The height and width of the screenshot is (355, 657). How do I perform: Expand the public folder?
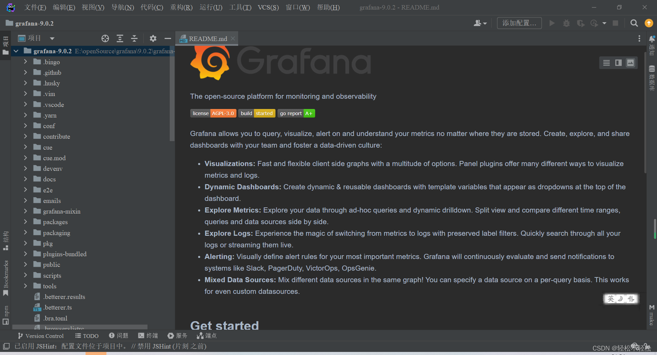pos(25,264)
